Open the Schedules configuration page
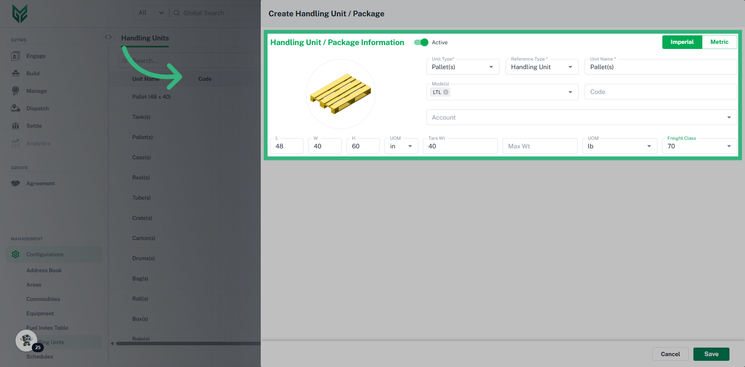The height and width of the screenshot is (367, 745). point(40,357)
